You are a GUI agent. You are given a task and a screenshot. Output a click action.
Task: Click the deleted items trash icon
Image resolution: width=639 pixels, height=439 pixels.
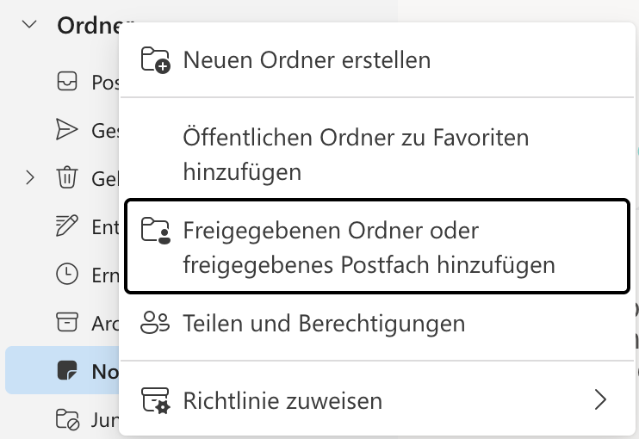point(67,177)
